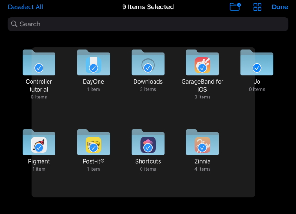296x214 pixels.
Task: Tap Deselect All
Action: 25,7
